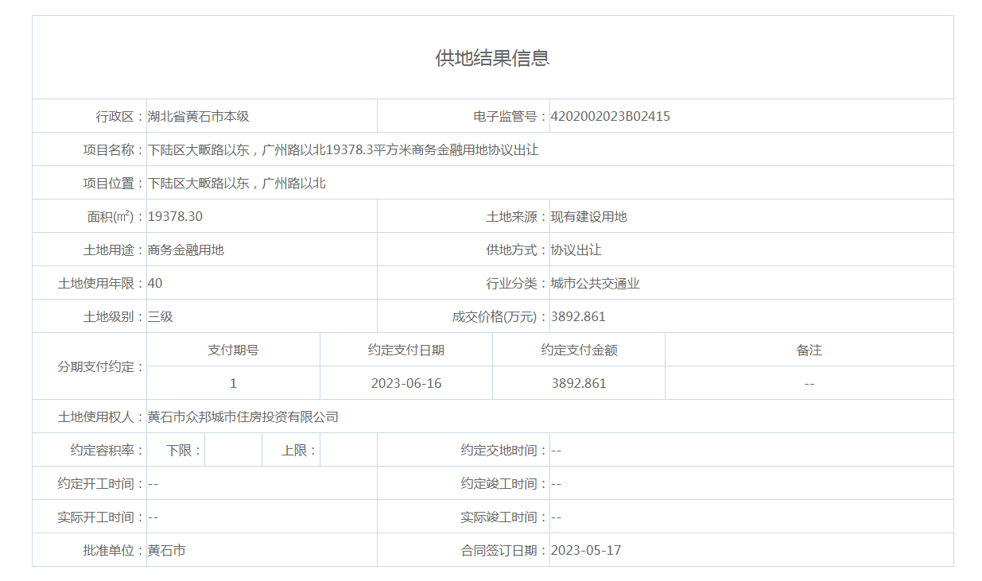Click the industry category 城市公共交通业

[x=595, y=283]
